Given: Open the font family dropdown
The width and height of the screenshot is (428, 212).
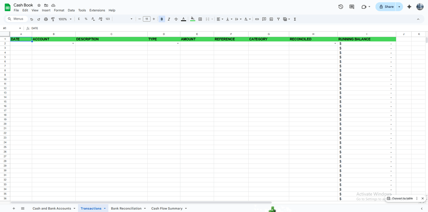Looking at the screenshot, I should [x=123, y=19].
